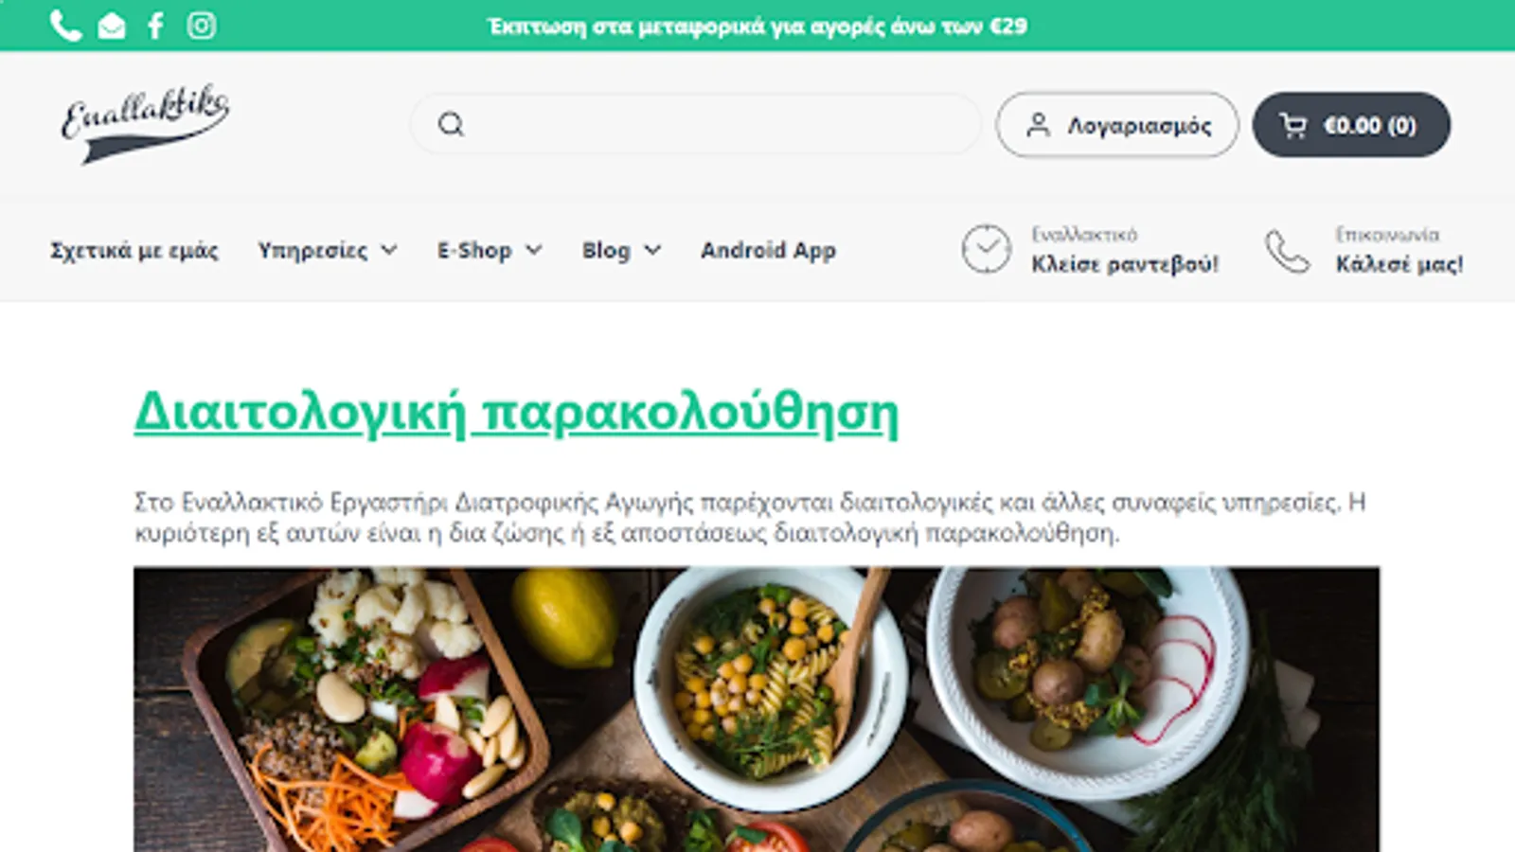The image size is (1515, 852).
Task: Open the email envelope icon
Action: click(112, 26)
